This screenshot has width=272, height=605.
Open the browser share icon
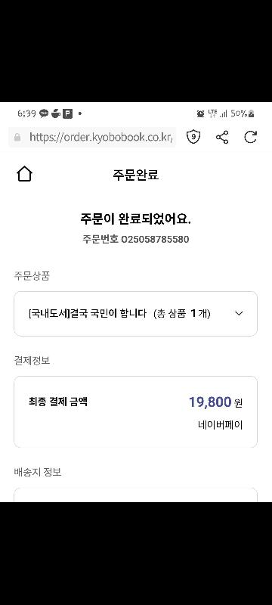click(x=222, y=137)
